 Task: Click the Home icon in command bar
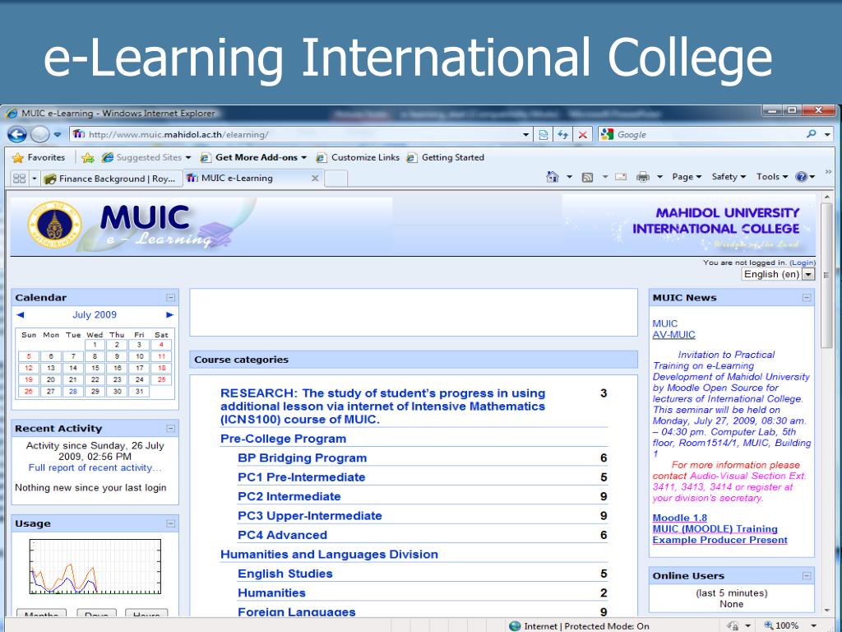pos(552,177)
